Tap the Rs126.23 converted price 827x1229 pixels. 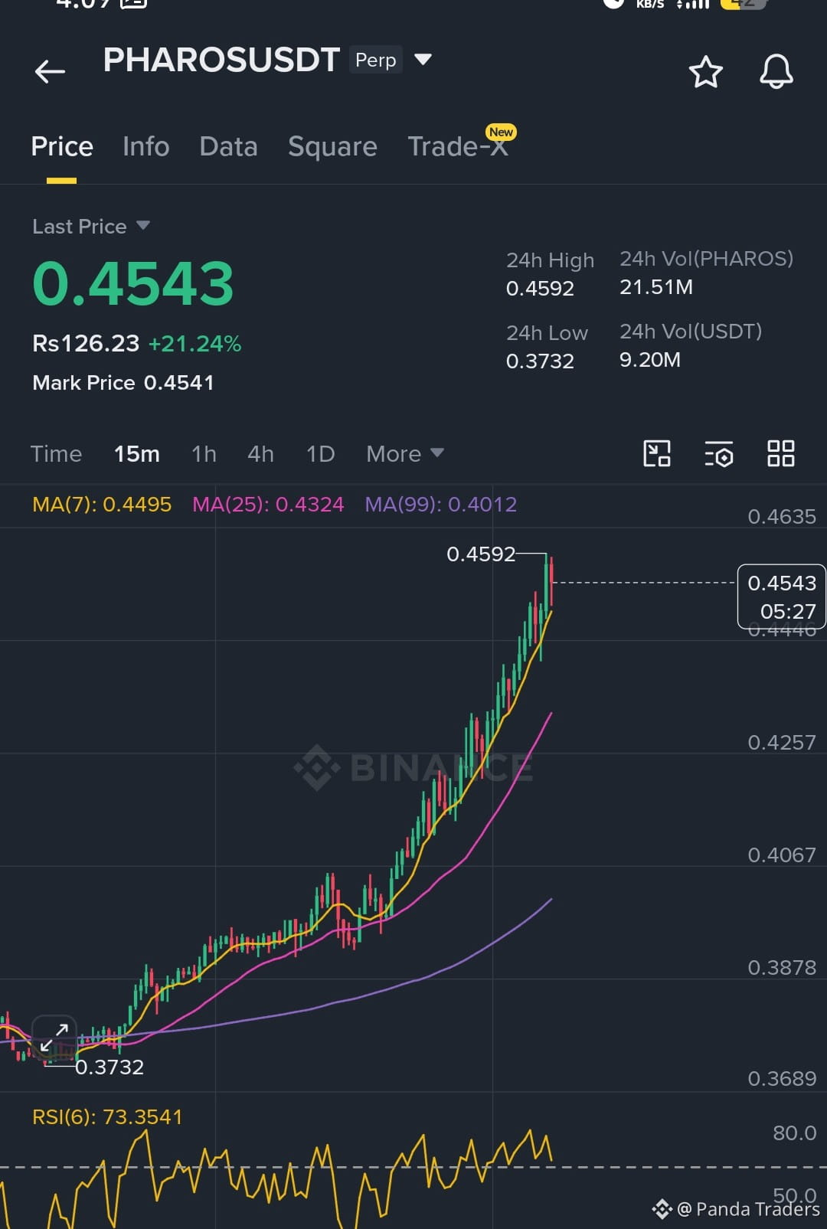pos(86,343)
